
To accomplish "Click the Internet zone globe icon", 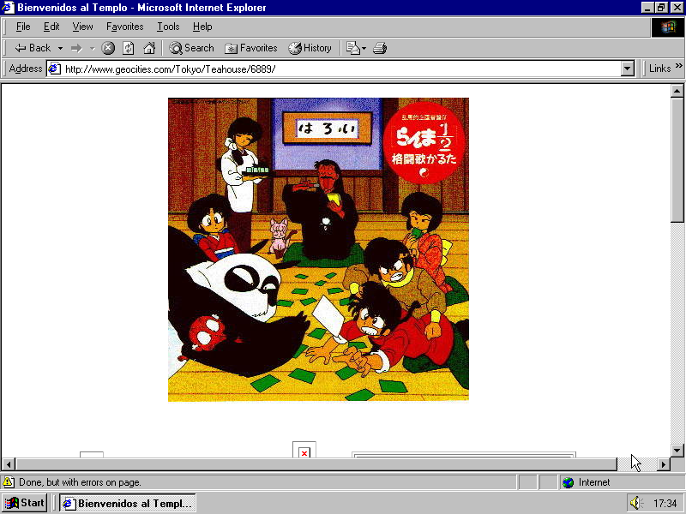I will (569, 482).
